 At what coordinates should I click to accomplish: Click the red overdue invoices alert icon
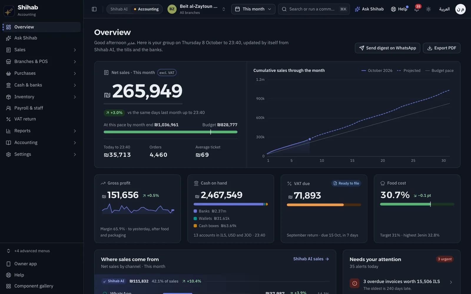354,283
